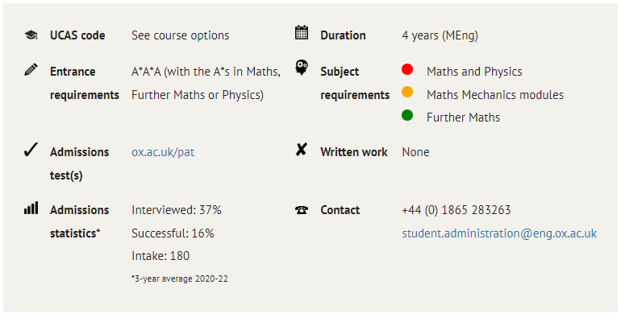Click the 'Intake: 180' statistic text

160,256
